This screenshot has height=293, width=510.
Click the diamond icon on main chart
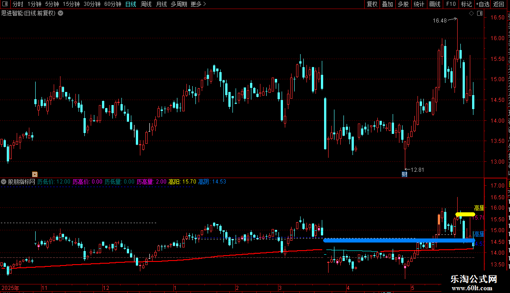pos(471,14)
